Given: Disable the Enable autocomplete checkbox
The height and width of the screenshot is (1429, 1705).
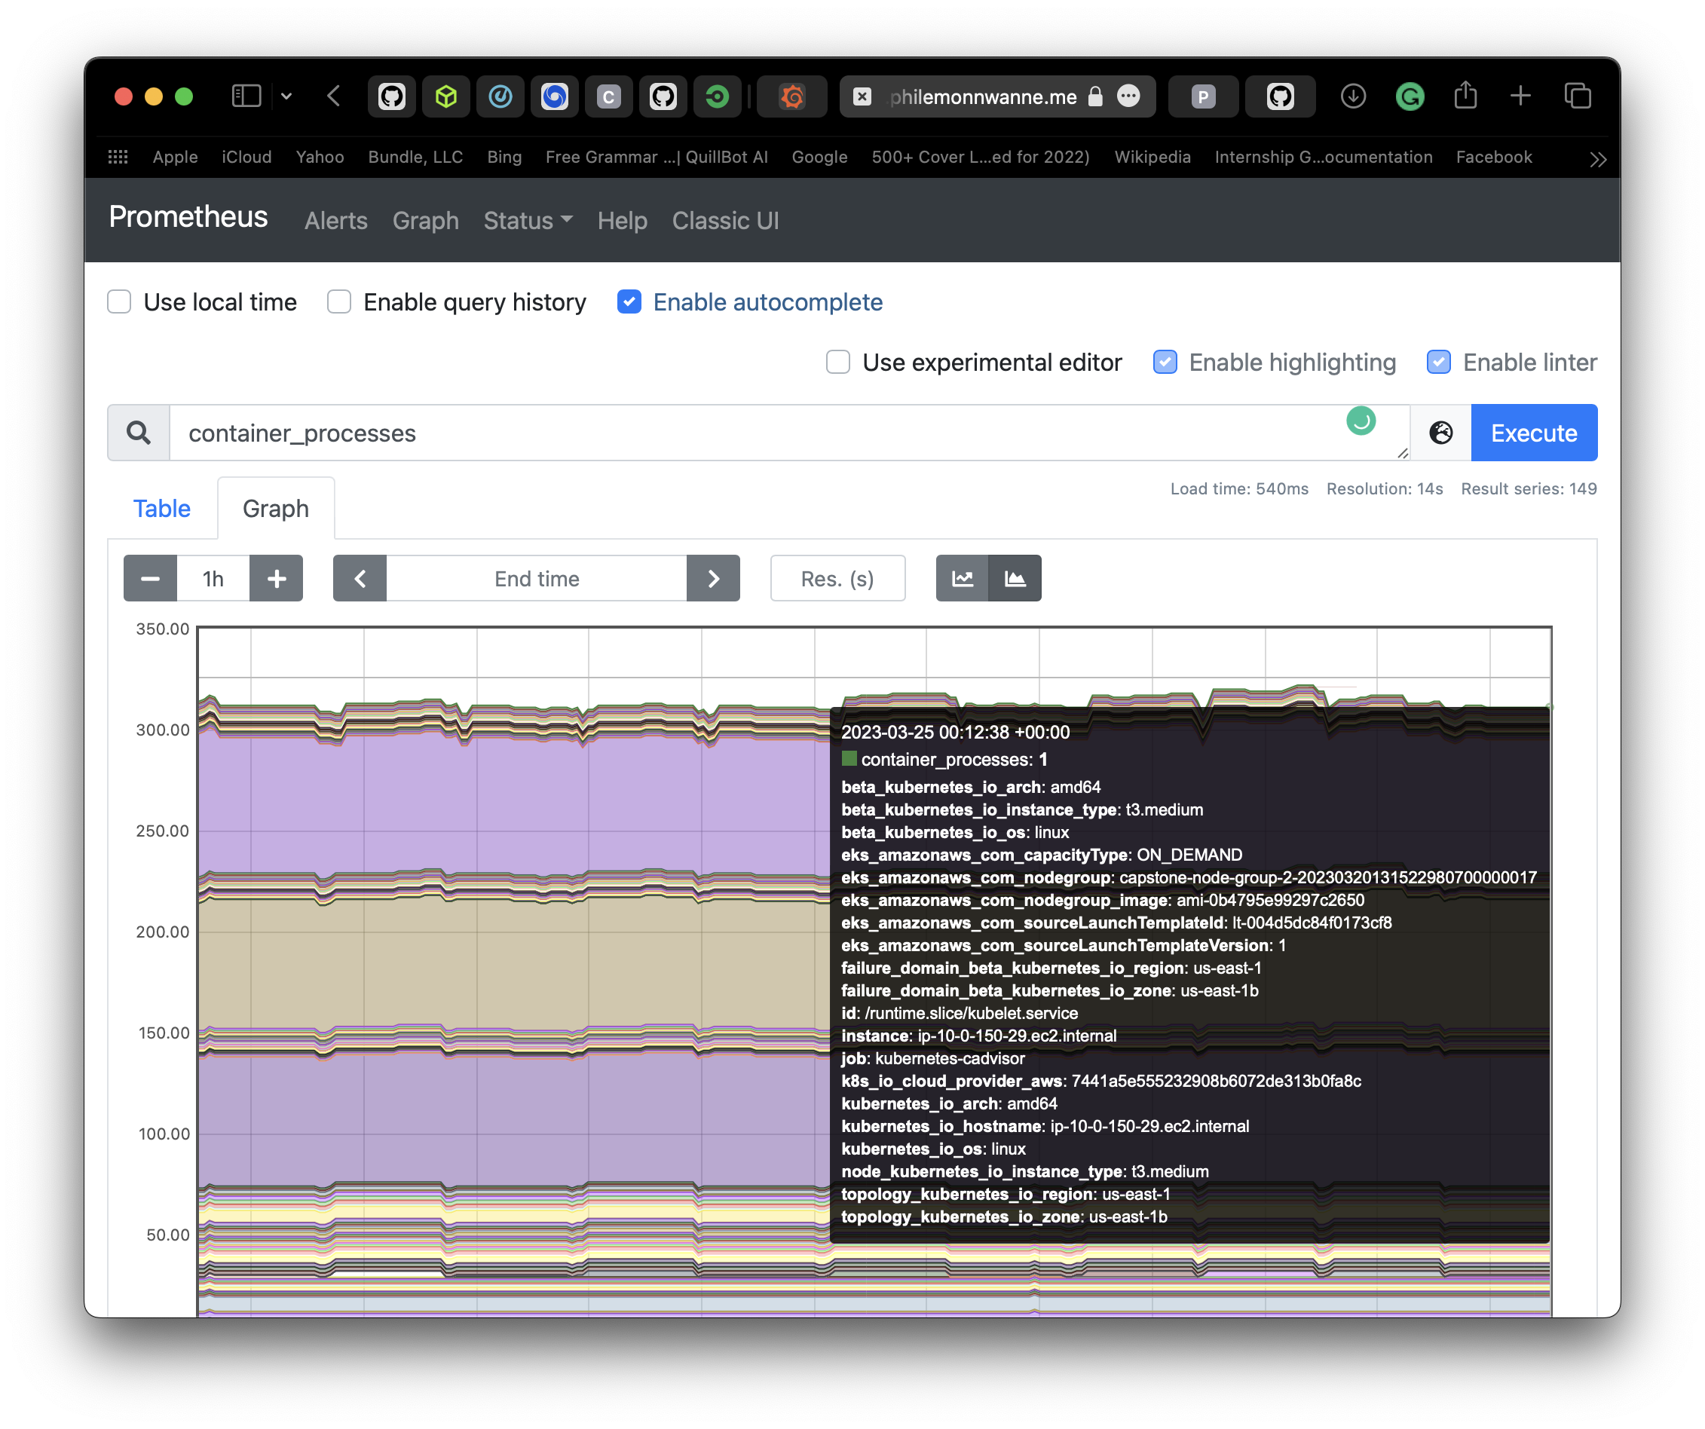Looking at the screenshot, I should coord(629,302).
